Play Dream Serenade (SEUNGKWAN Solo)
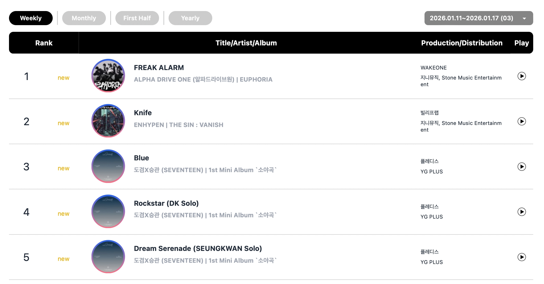Image resolution: width=544 pixels, height=284 pixels. [x=521, y=257]
